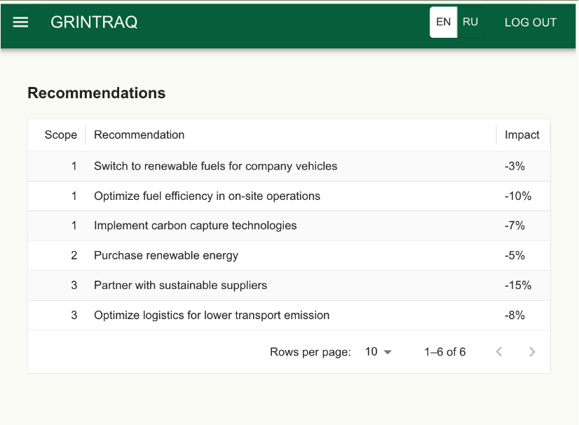This screenshot has height=425, width=579.
Task: Go to the previous page arrow
Action: point(499,352)
